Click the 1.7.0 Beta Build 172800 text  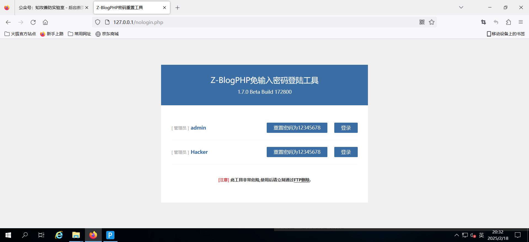tap(264, 92)
